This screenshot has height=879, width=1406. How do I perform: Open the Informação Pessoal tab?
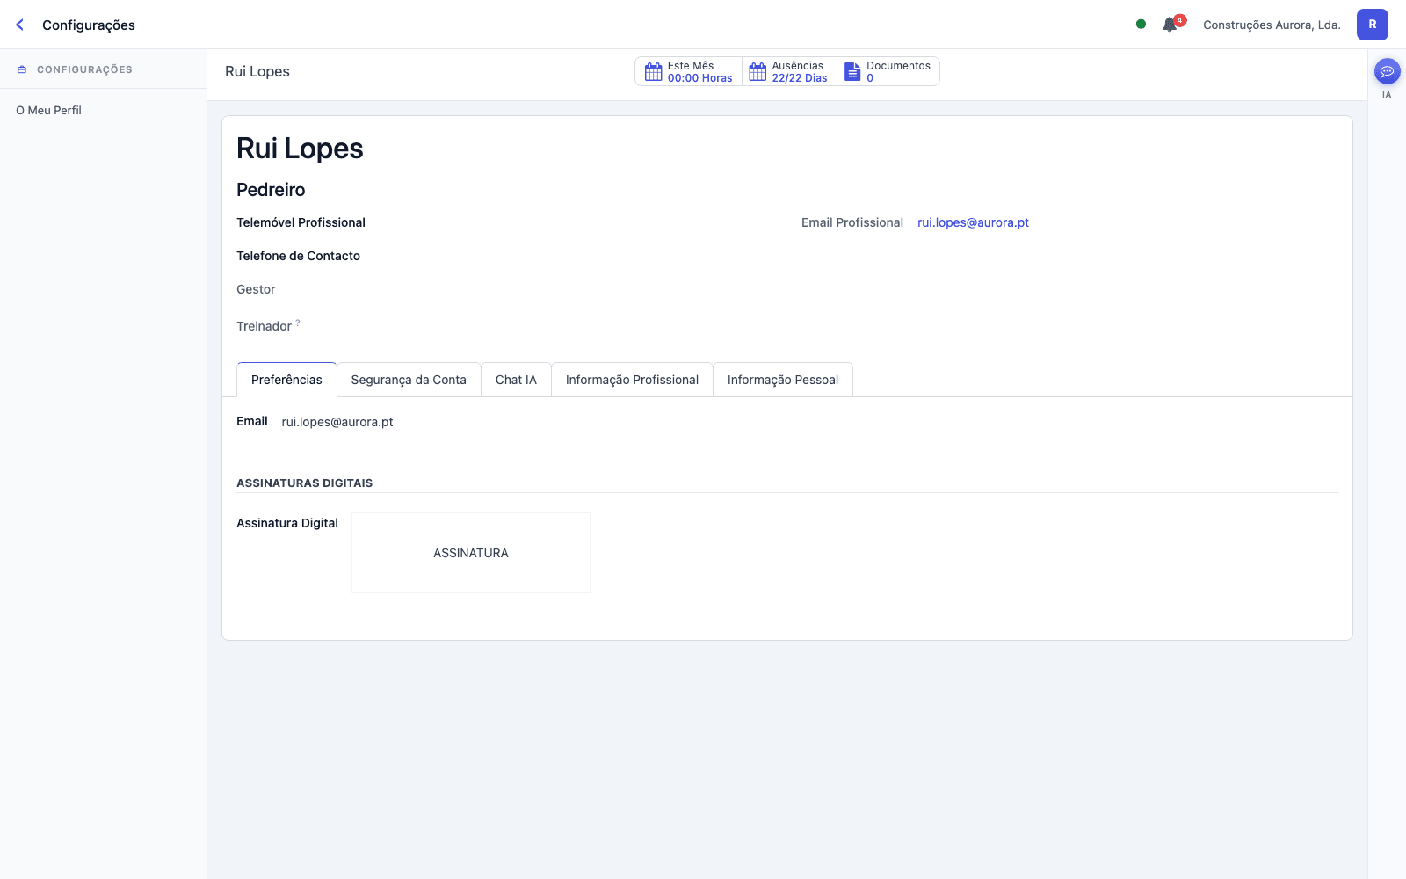click(782, 380)
